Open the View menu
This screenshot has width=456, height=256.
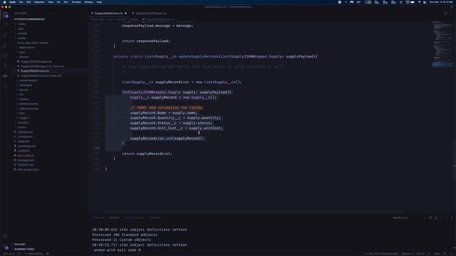pos(51,2)
